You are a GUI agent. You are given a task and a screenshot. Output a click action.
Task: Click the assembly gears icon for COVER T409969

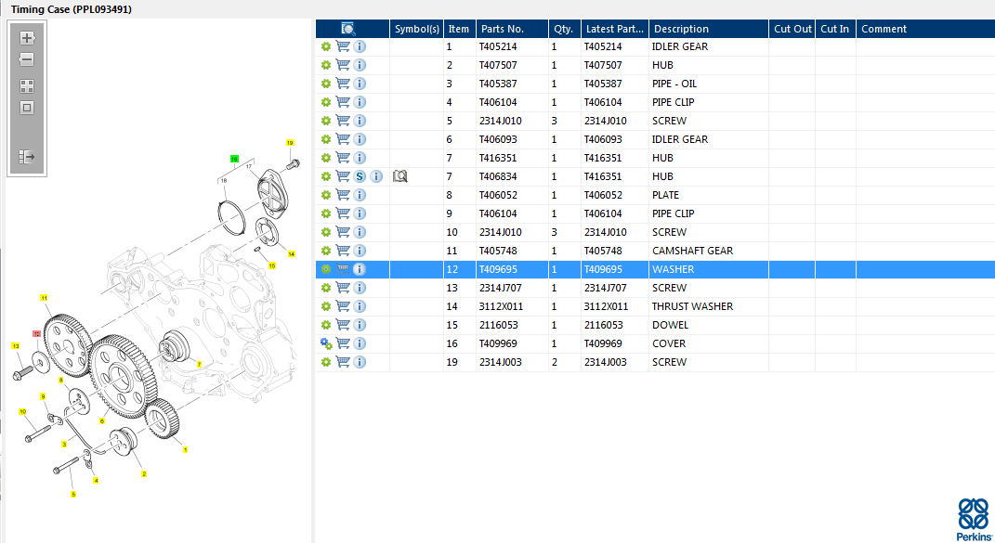326,343
